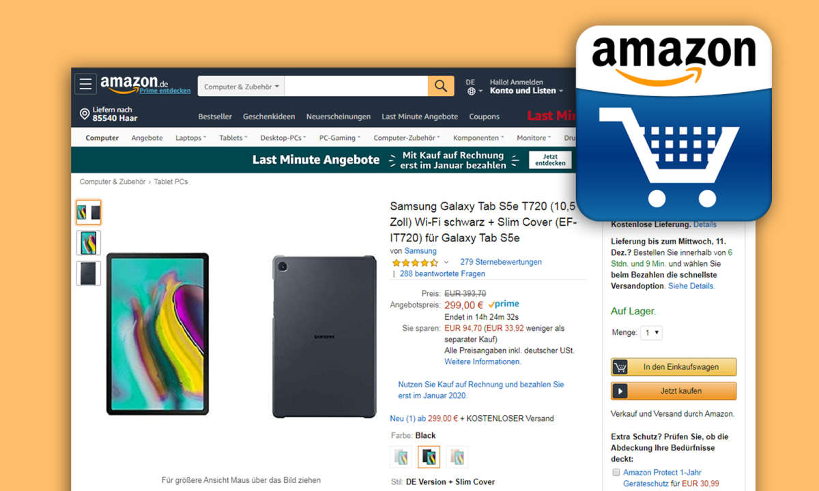The height and width of the screenshot is (491, 819).
Task: Click the large Amazon shopping cart app icon
Action: click(x=674, y=123)
